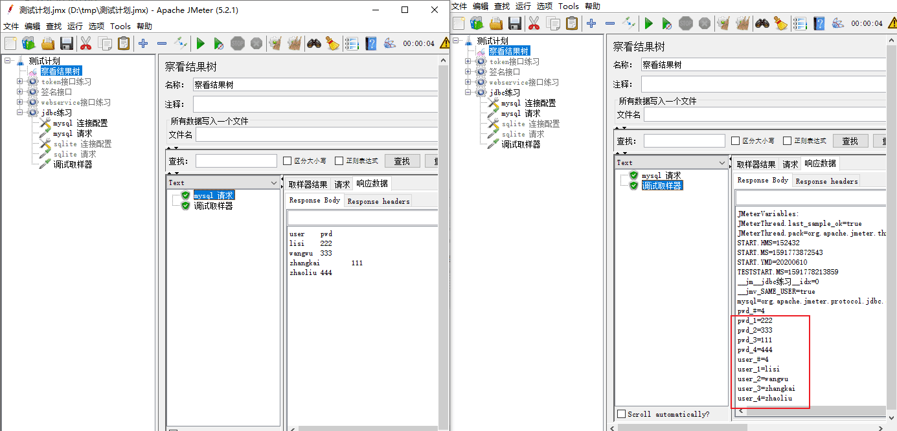Click green Start arrow in the JMeterVariables window
897x431 pixels.
(x=648, y=23)
